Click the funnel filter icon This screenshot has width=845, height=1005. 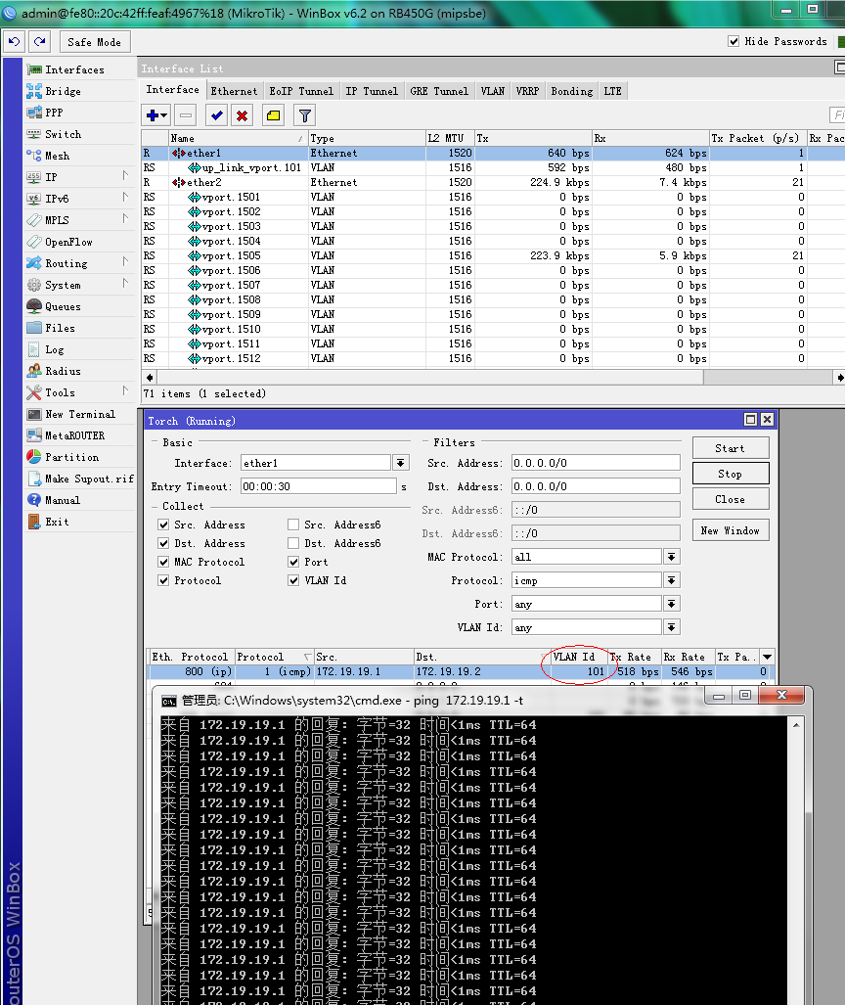click(x=304, y=115)
